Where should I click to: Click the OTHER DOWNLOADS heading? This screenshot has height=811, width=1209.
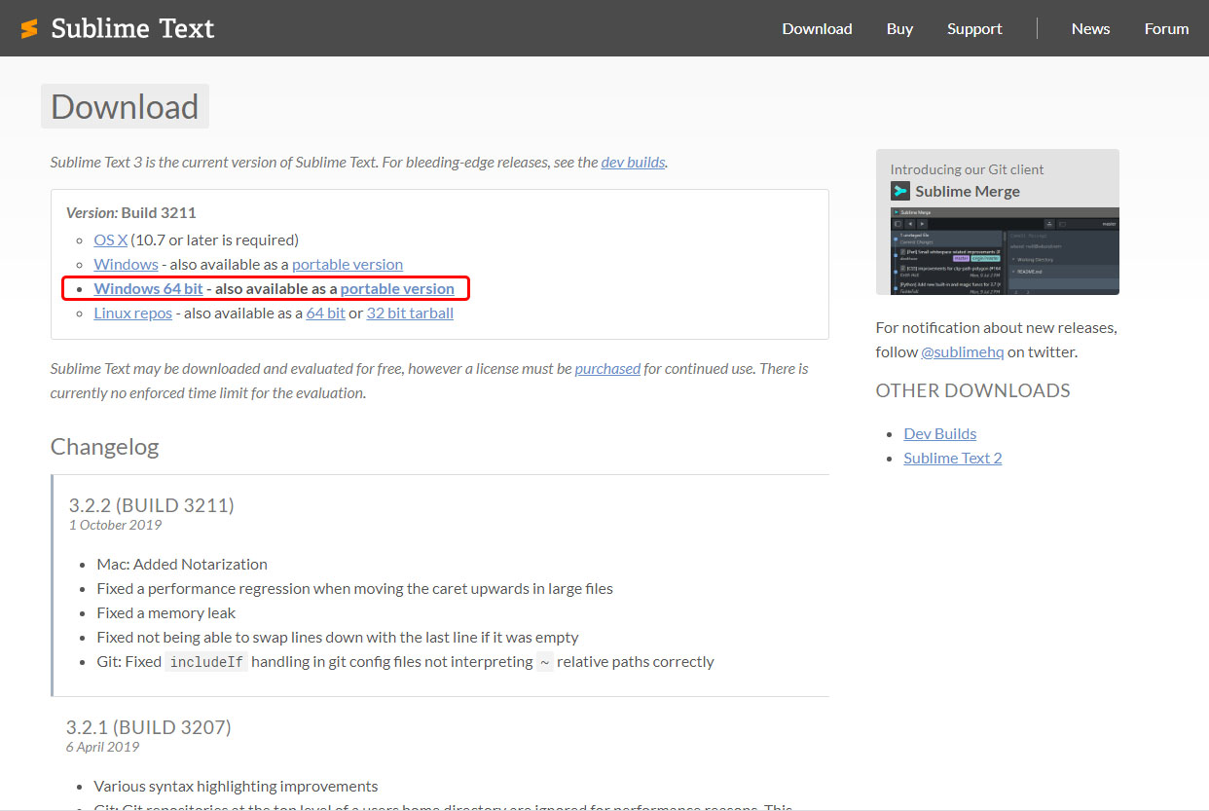pyautogui.click(x=972, y=390)
